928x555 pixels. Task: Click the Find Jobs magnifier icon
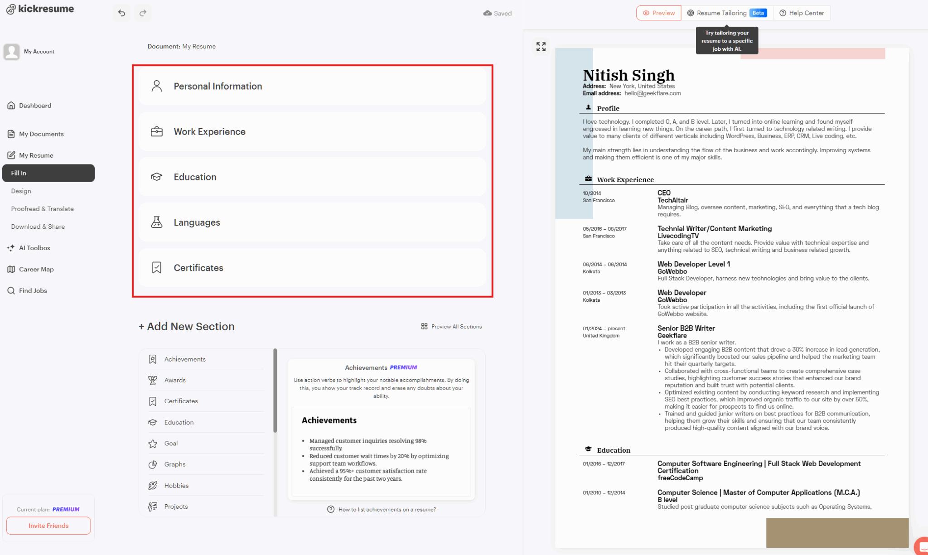tap(11, 290)
